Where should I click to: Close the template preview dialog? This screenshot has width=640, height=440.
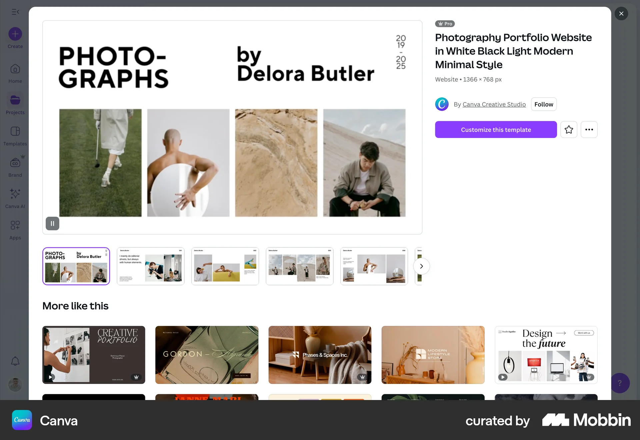pos(621,13)
